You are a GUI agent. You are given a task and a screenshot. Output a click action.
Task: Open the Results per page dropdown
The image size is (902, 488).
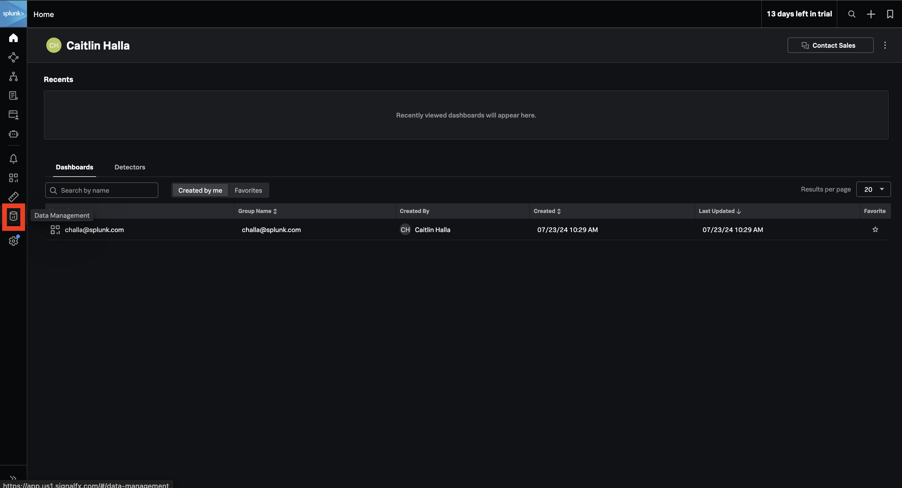coord(873,189)
